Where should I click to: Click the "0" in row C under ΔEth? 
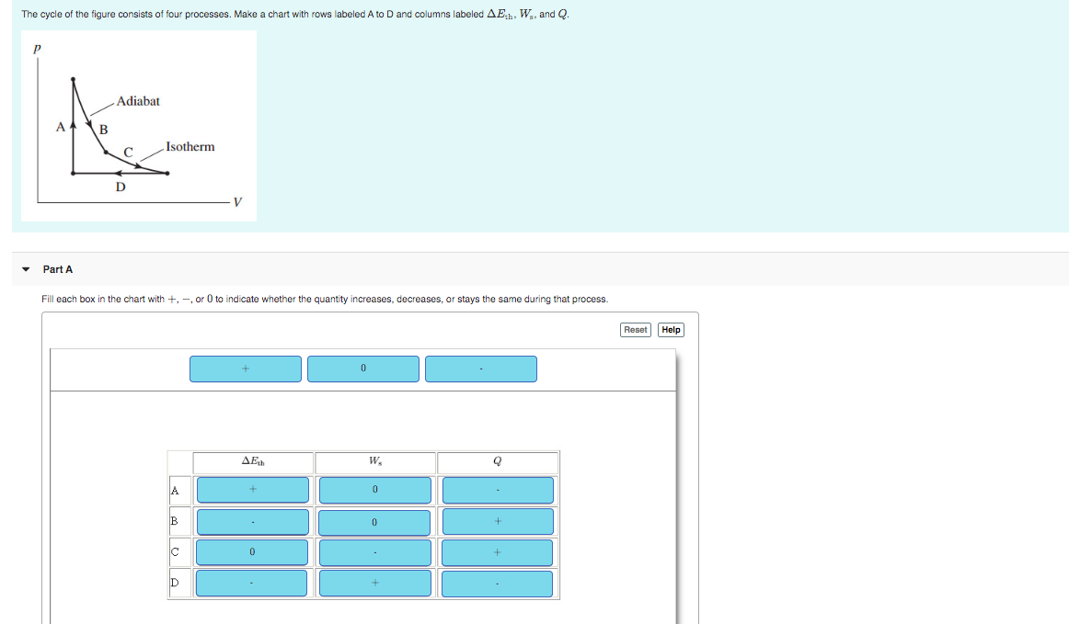[x=251, y=552]
